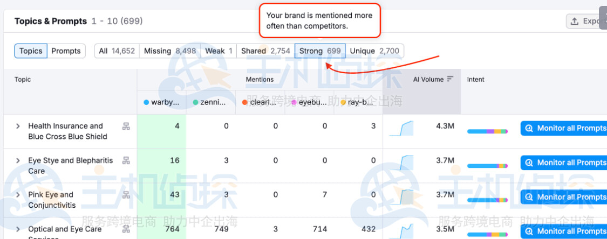This screenshot has height=239, width=607.
Task: Switch to Topics view toggle
Action: point(31,51)
